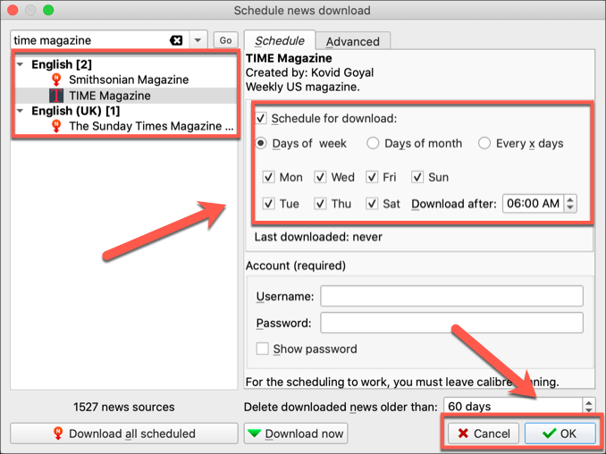Click The Sunday Times Magazine icon

(x=57, y=127)
